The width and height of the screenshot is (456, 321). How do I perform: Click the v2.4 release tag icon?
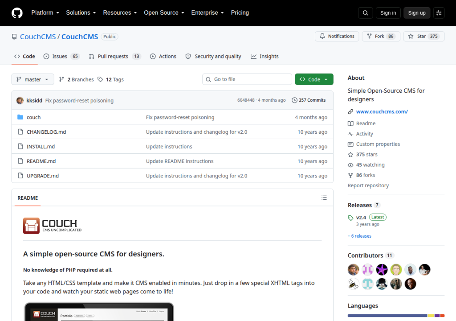[350, 218]
